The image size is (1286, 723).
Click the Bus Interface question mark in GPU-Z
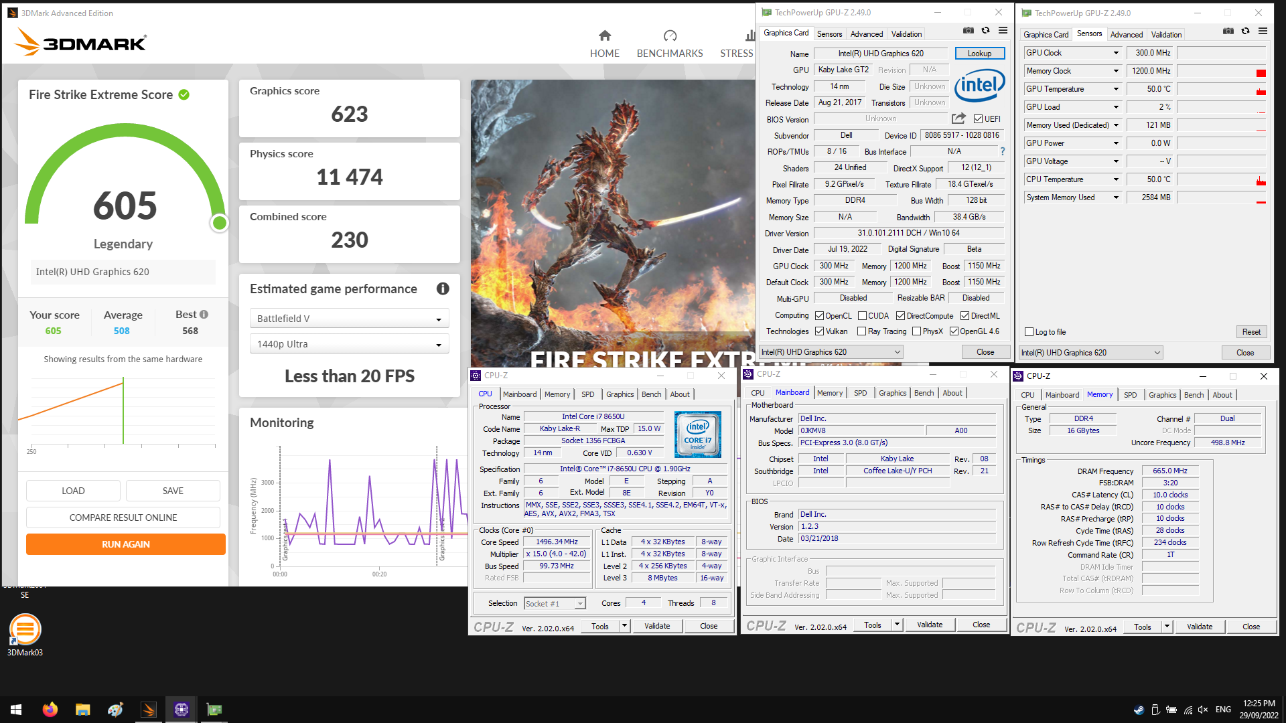1003,151
